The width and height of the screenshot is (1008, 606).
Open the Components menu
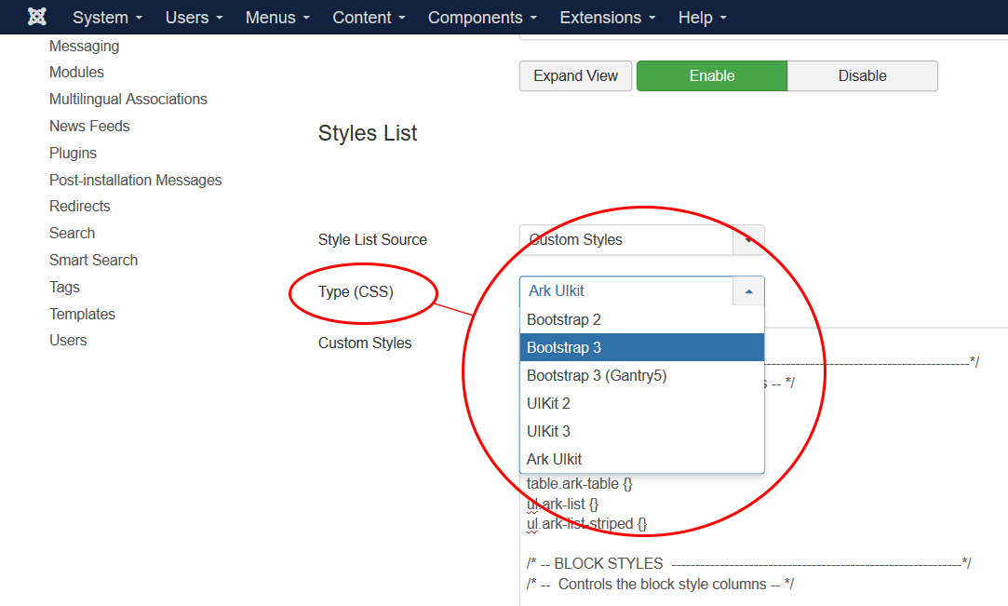tap(482, 18)
